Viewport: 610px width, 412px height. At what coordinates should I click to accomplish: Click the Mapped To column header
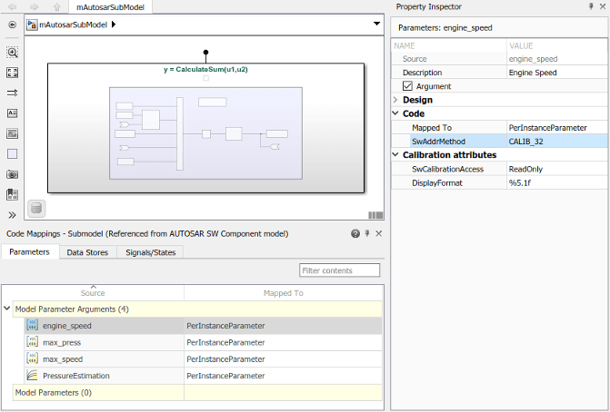point(284,293)
